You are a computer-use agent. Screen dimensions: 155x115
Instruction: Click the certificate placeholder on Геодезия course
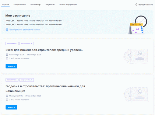(x=136, y=95)
